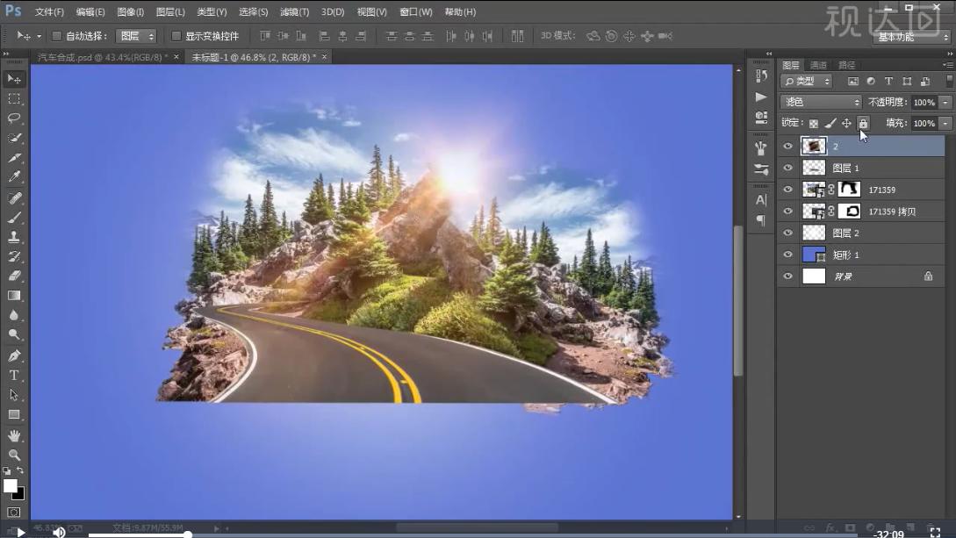
Task: Select the Horizontal Type tool
Action: point(14,376)
